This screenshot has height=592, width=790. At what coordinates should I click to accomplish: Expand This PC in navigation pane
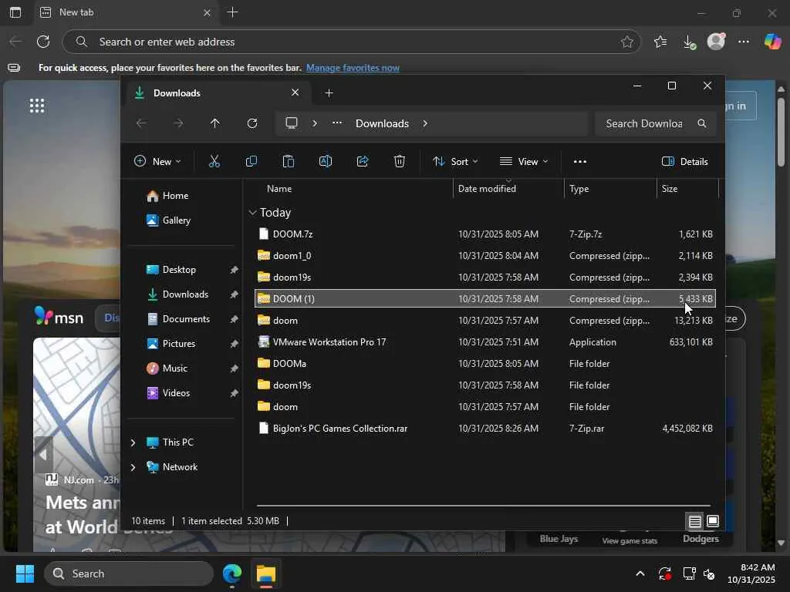tap(133, 442)
